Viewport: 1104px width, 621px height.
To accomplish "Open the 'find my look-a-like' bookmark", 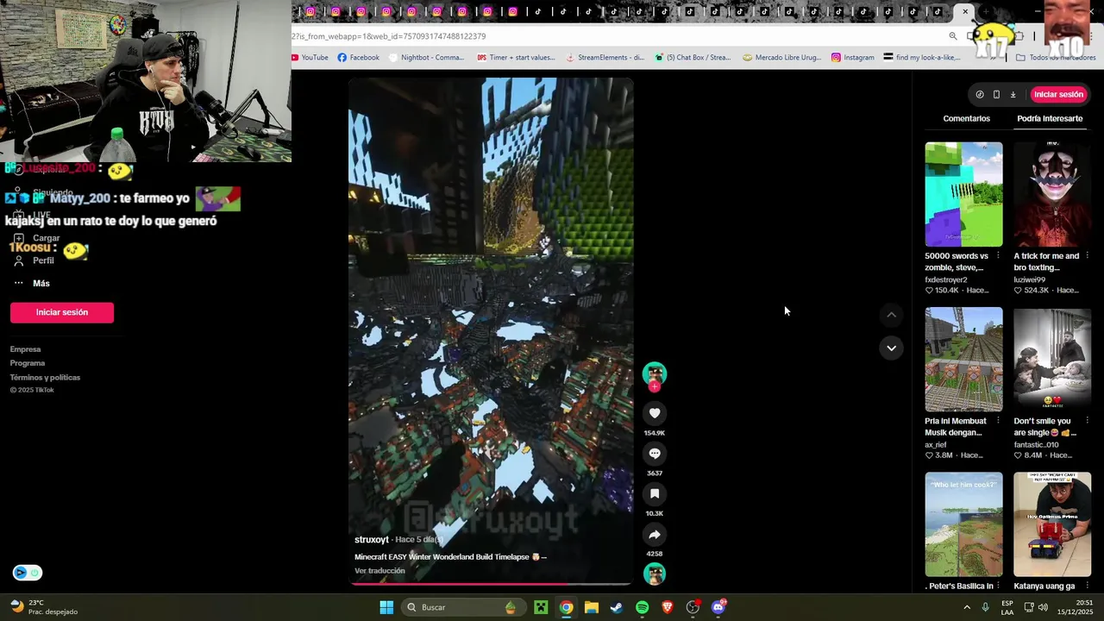I will (x=922, y=58).
